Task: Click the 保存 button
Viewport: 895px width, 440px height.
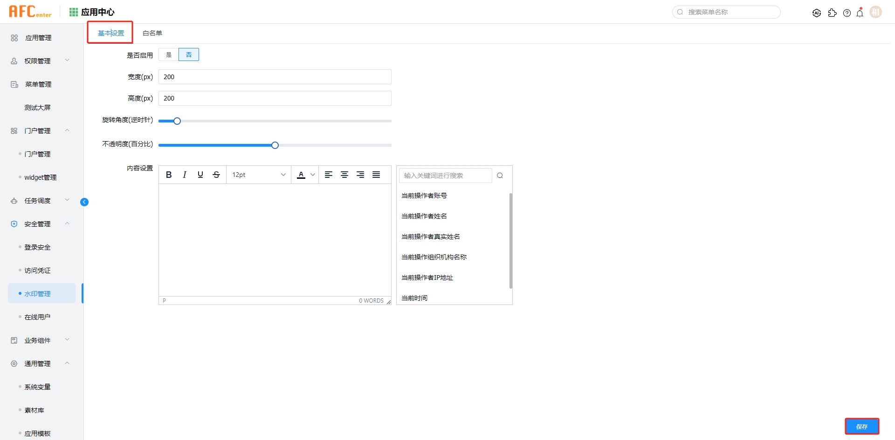Action: (862, 426)
